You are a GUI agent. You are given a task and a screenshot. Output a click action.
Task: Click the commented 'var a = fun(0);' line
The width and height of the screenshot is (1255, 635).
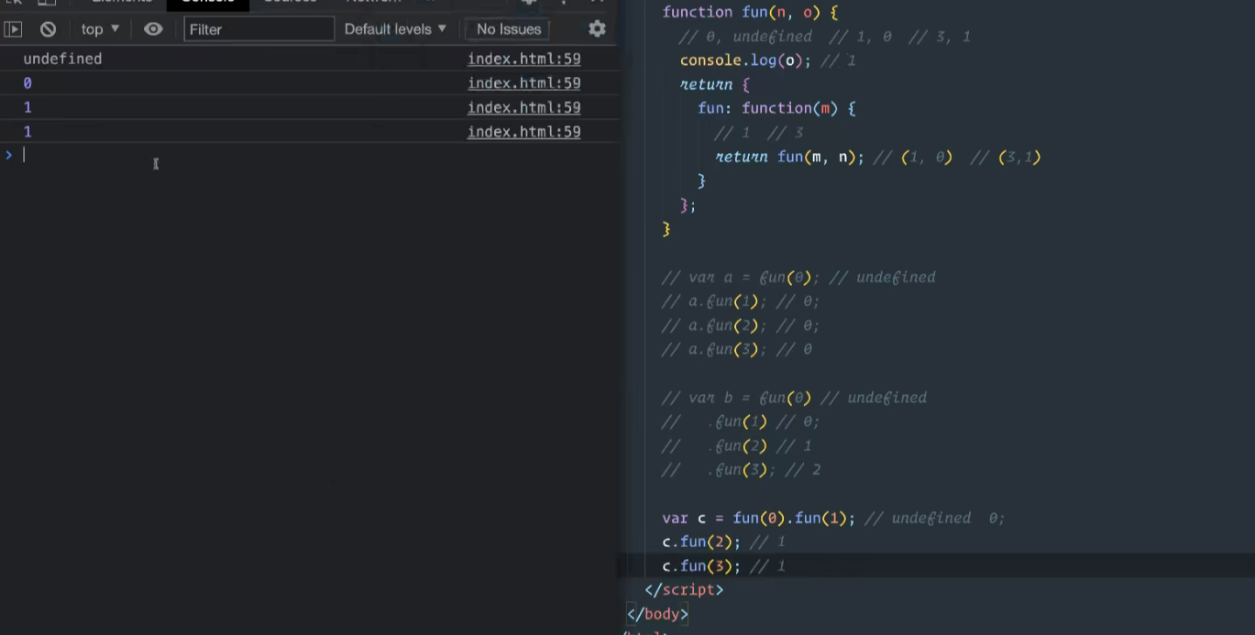[x=798, y=278]
